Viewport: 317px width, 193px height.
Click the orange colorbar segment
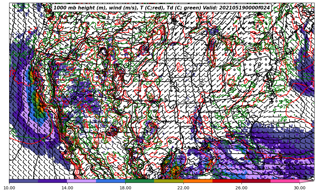click(198, 181)
